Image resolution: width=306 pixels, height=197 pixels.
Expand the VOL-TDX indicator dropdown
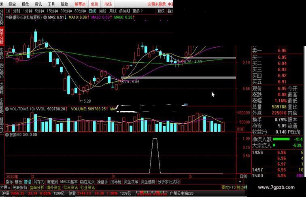[7, 109]
